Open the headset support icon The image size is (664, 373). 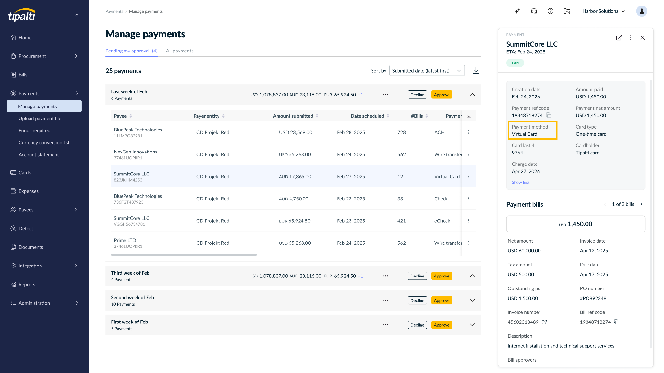coord(534,11)
